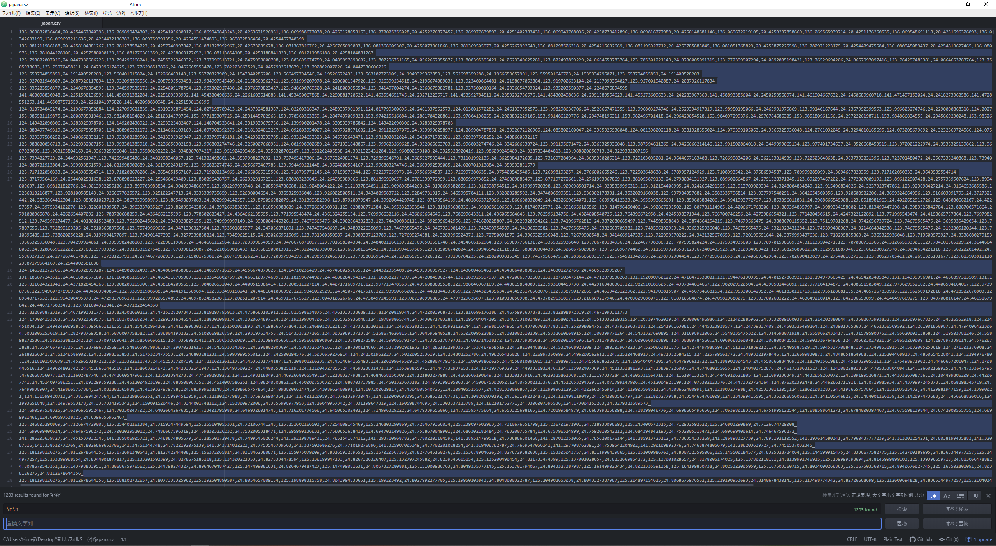
Task: Toggle case sensitive (Aa) option
Action: click(x=947, y=496)
